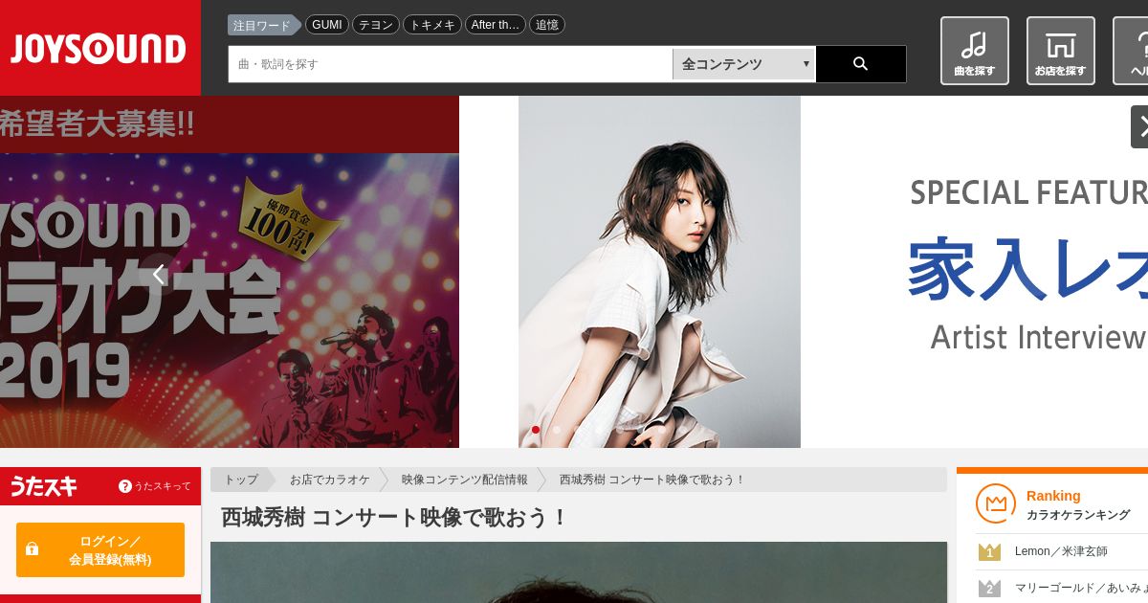
Task: Select the After th… trending keyword
Action: point(496,25)
